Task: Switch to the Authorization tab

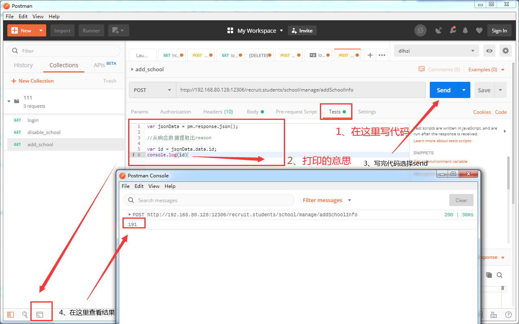Action: tap(176, 111)
